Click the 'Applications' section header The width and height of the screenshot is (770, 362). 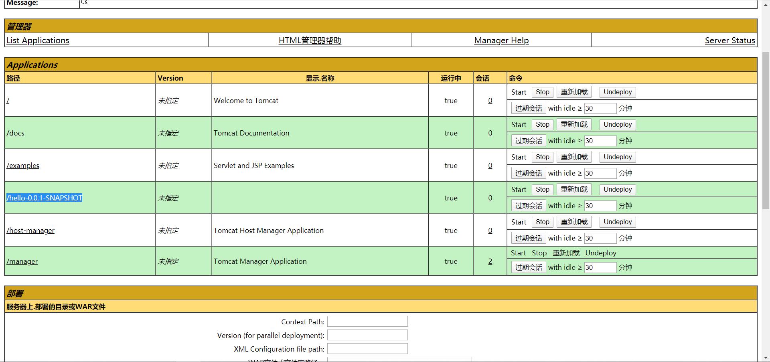pos(381,65)
